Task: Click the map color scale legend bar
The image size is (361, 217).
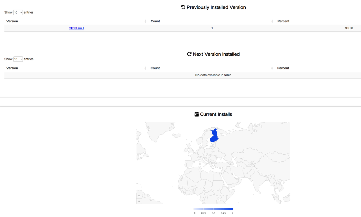Action: 213,209
